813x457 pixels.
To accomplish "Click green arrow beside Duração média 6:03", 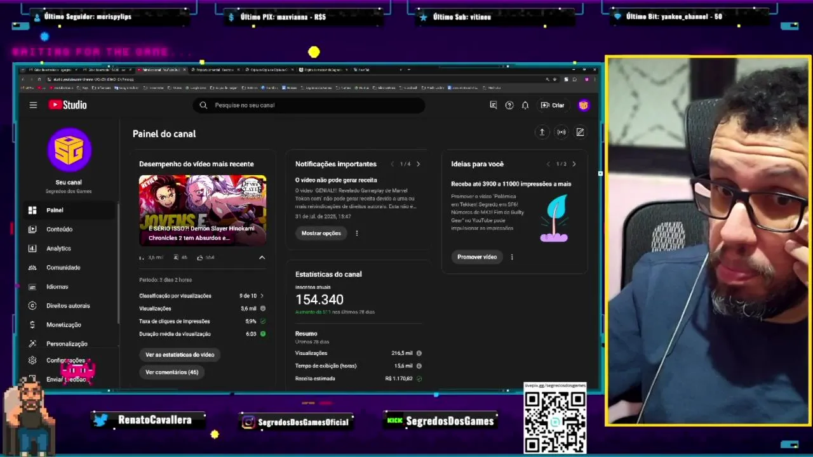I will 263,334.
